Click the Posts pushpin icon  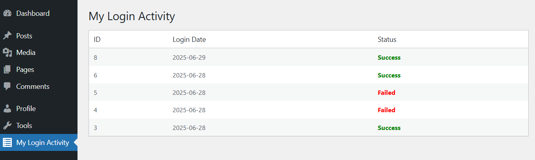click(7, 36)
